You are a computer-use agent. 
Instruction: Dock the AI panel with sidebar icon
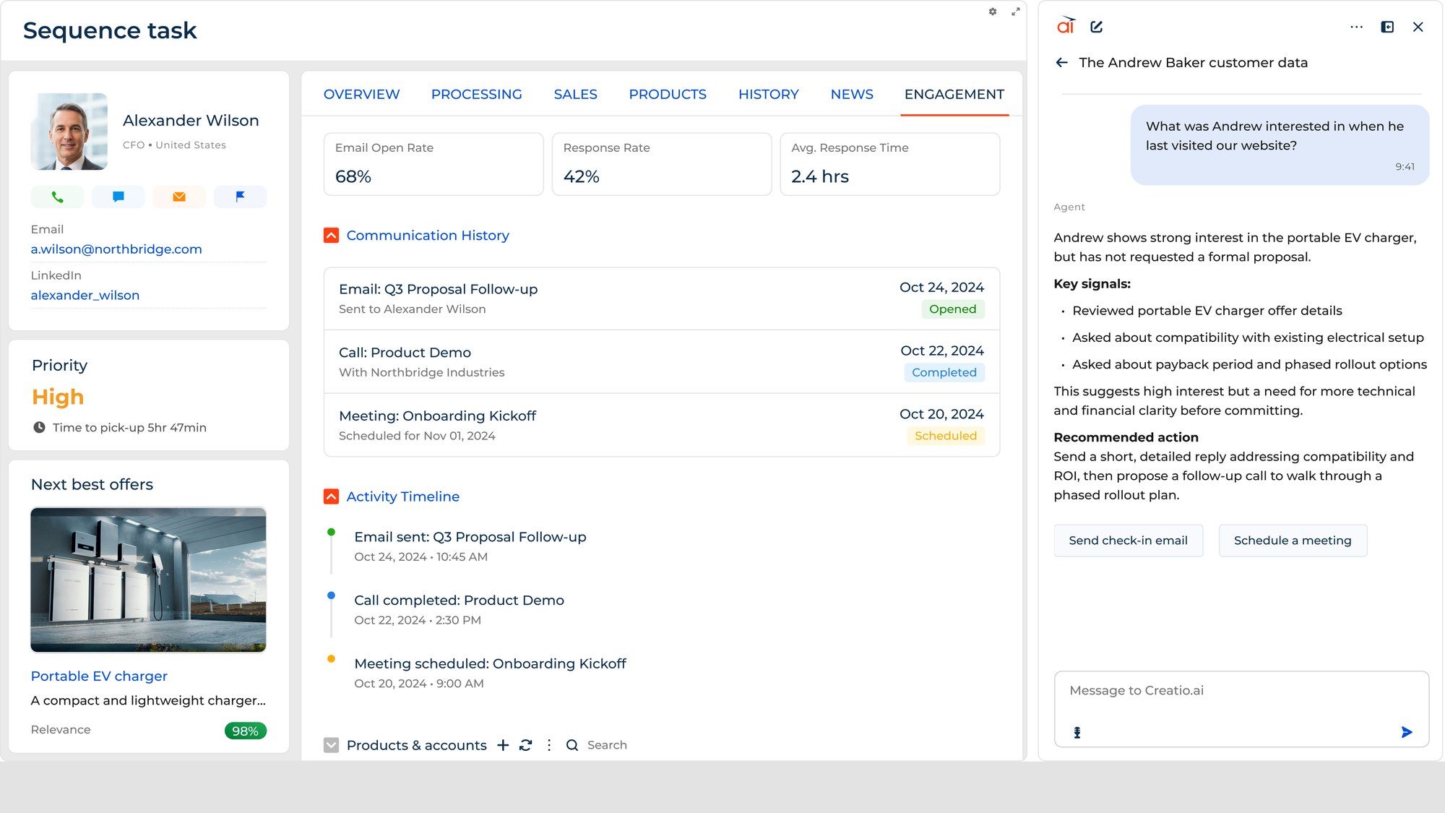(x=1387, y=27)
